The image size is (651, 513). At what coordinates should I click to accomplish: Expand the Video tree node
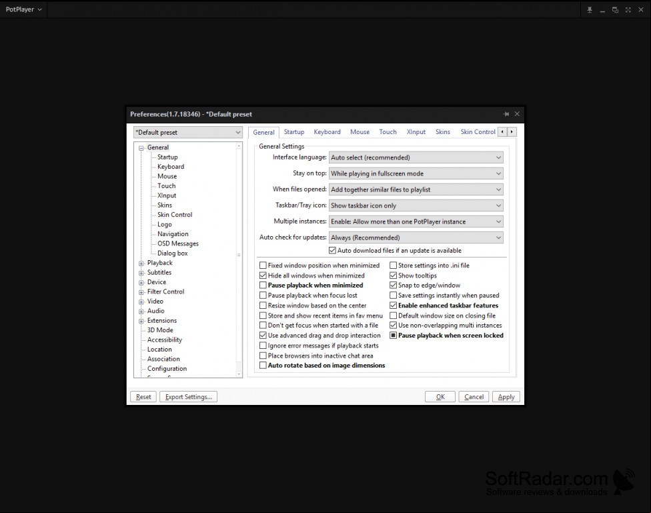[x=141, y=302]
